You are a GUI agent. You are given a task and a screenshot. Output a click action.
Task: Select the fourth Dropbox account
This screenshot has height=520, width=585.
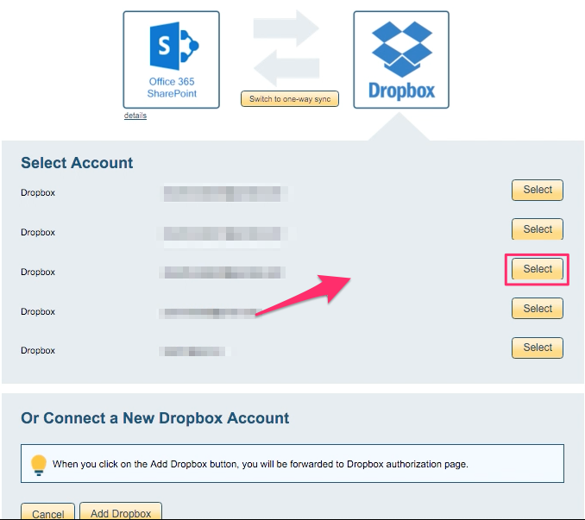(538, 308)
